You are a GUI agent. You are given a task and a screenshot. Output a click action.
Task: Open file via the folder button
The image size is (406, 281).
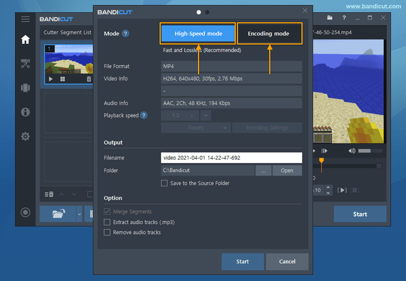tap(58, 214)
